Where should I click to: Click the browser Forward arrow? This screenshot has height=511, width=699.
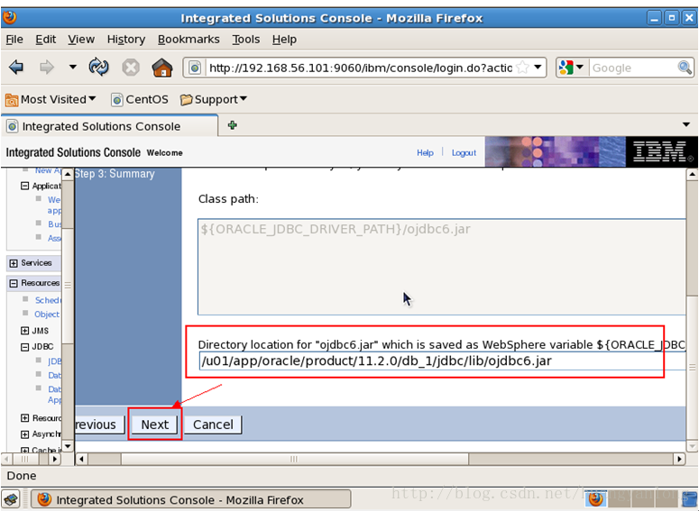pos(46,68)
